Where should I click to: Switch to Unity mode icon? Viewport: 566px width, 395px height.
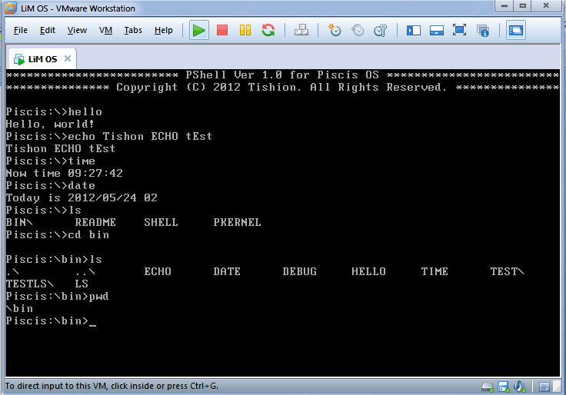coord(483,31)
